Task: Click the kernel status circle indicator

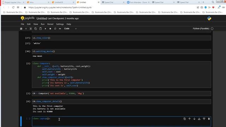Action: [x=212, y=29]
